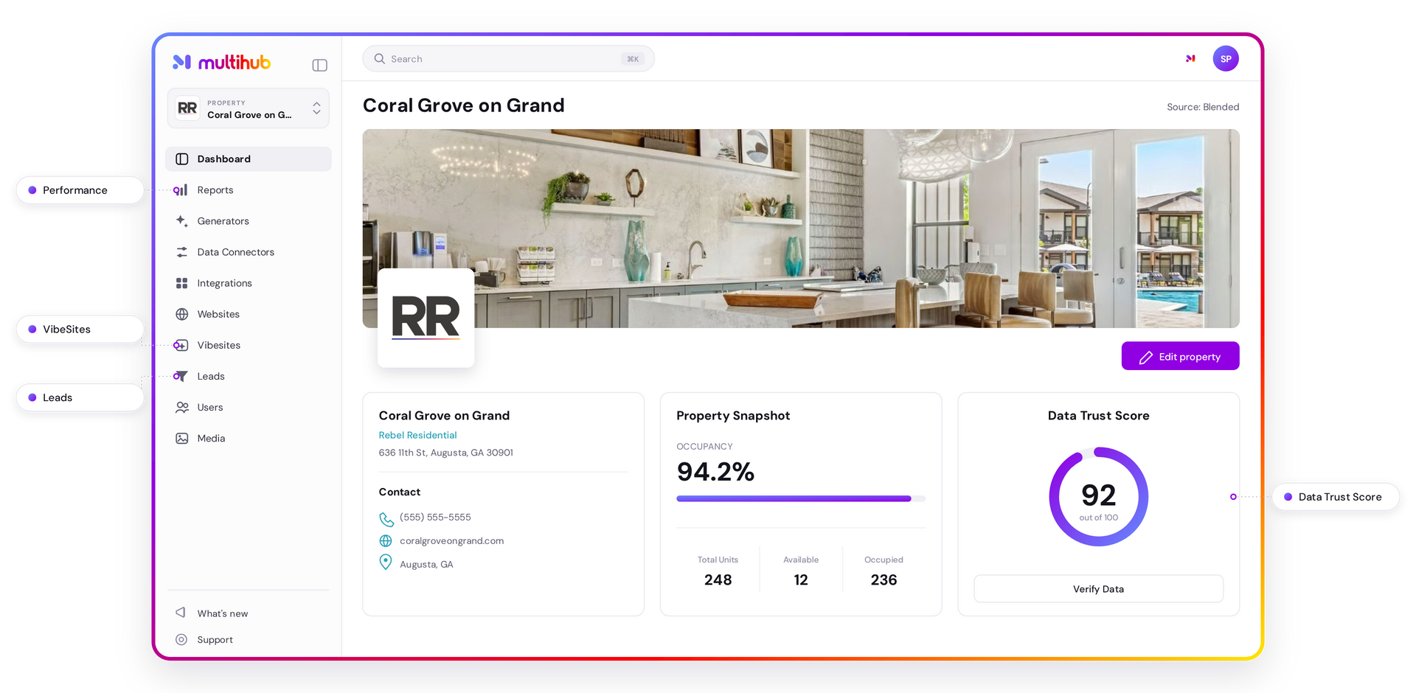Open the Integrations menu item

(249, 283)
